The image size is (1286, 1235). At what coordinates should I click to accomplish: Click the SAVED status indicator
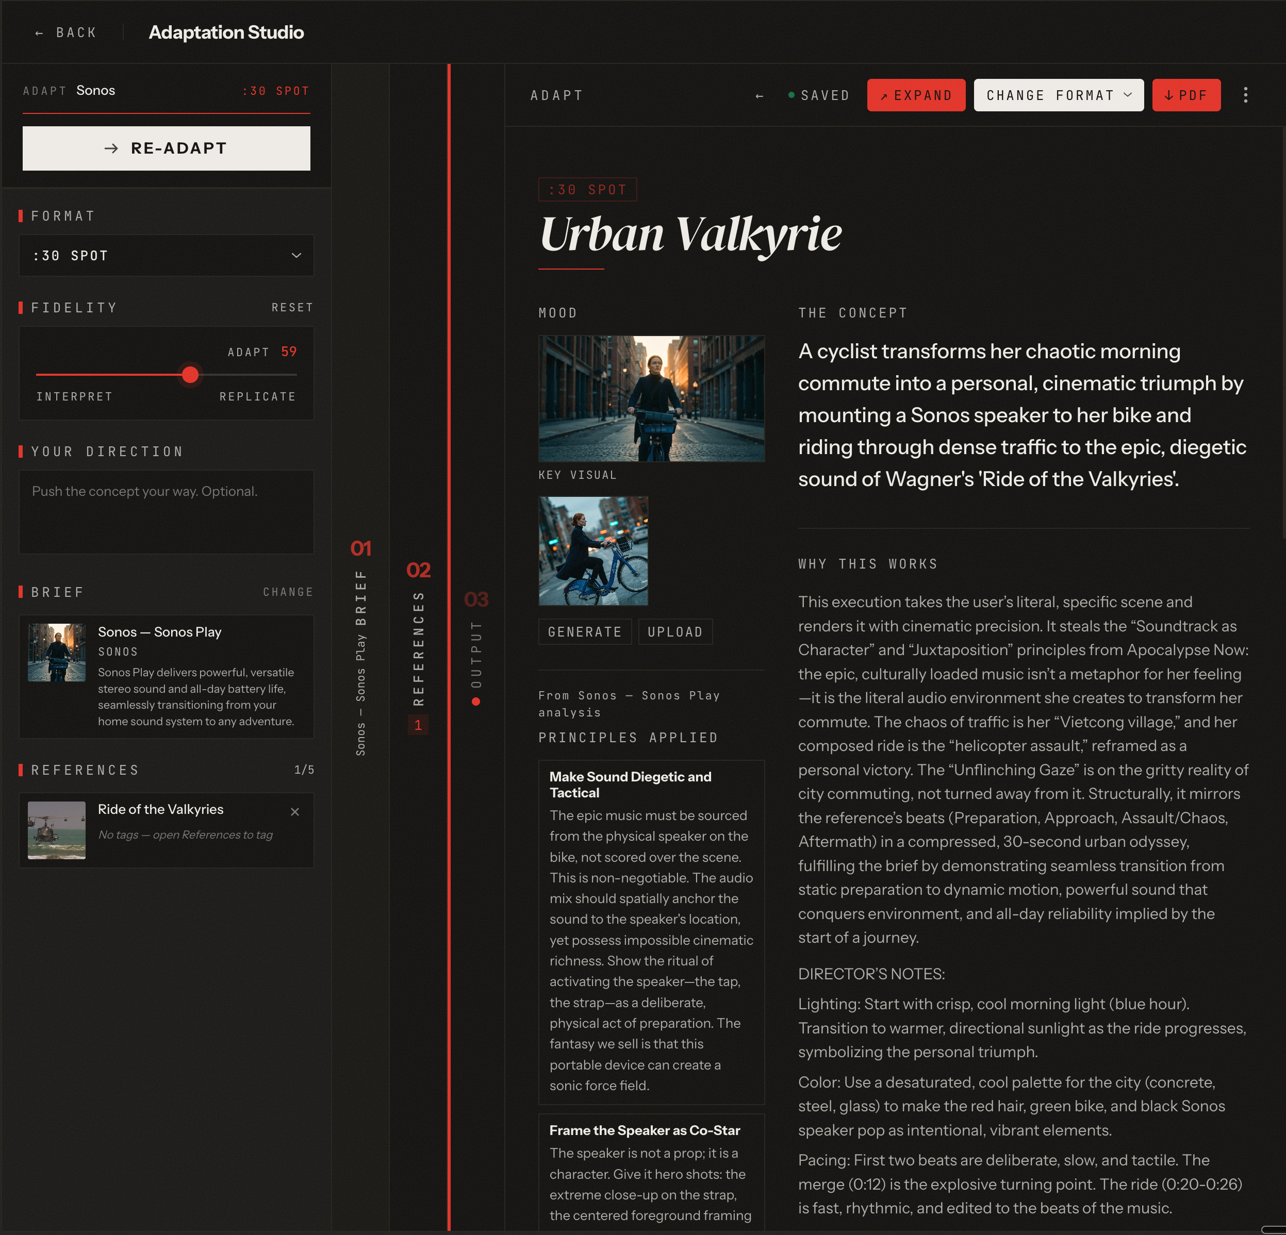click(818, 96)
